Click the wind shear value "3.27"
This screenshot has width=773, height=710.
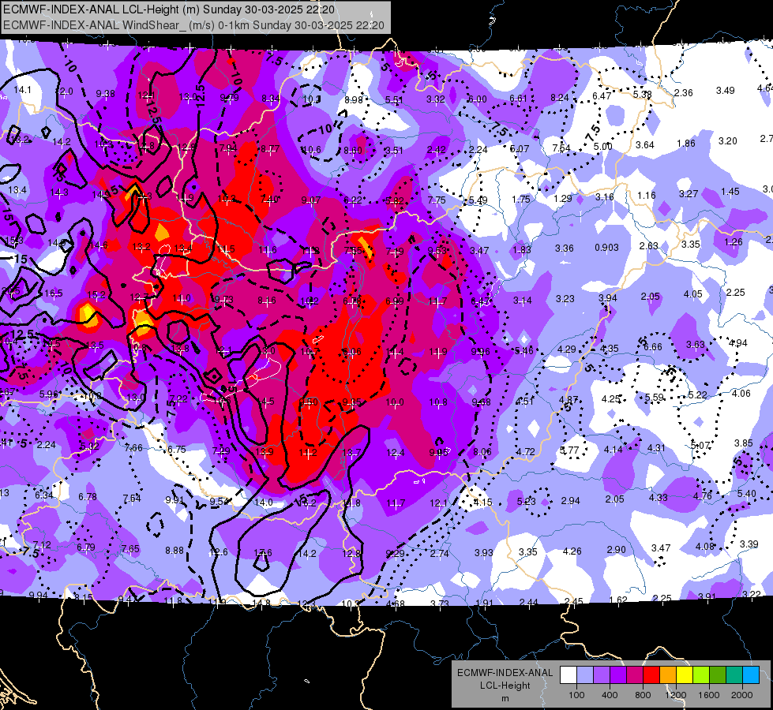(x=689, y=193)
